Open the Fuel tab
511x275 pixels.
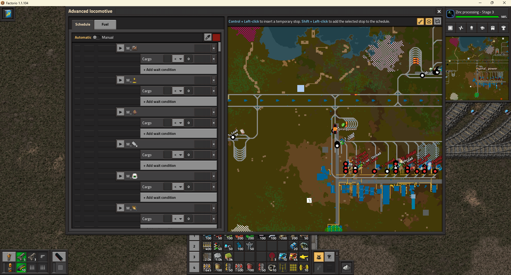point(105,24)
